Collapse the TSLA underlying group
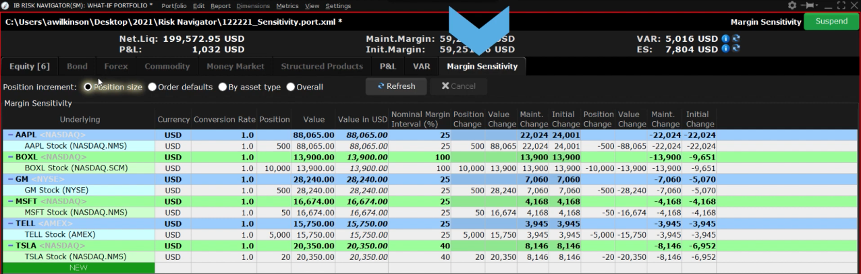This screenshot has height=274, width=861. (9, 246)
